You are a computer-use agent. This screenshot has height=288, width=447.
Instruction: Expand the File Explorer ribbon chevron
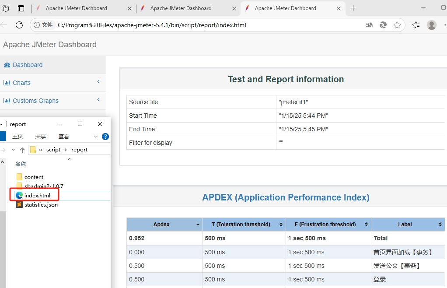tap(96, 137)
